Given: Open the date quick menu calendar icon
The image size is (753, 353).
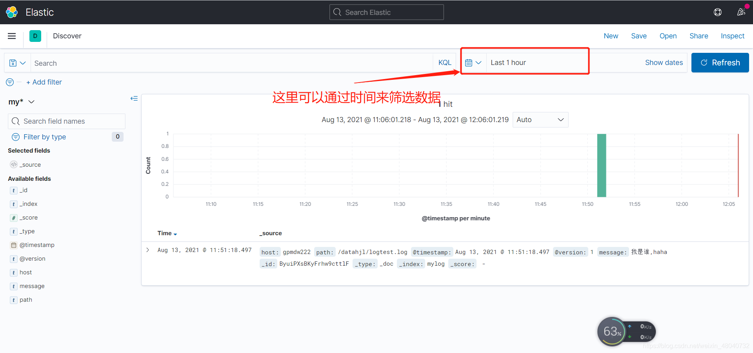Looking at the screenshot, I should [x=473, y=63].
